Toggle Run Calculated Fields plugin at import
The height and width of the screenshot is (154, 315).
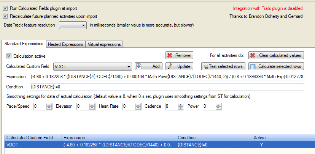click(5, 8)
